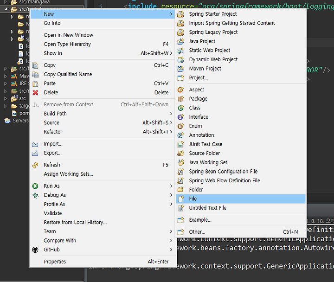Expand the Show In submenu arrow
The height and width of the screenshot is (282, 334).
tap(171, 53)
